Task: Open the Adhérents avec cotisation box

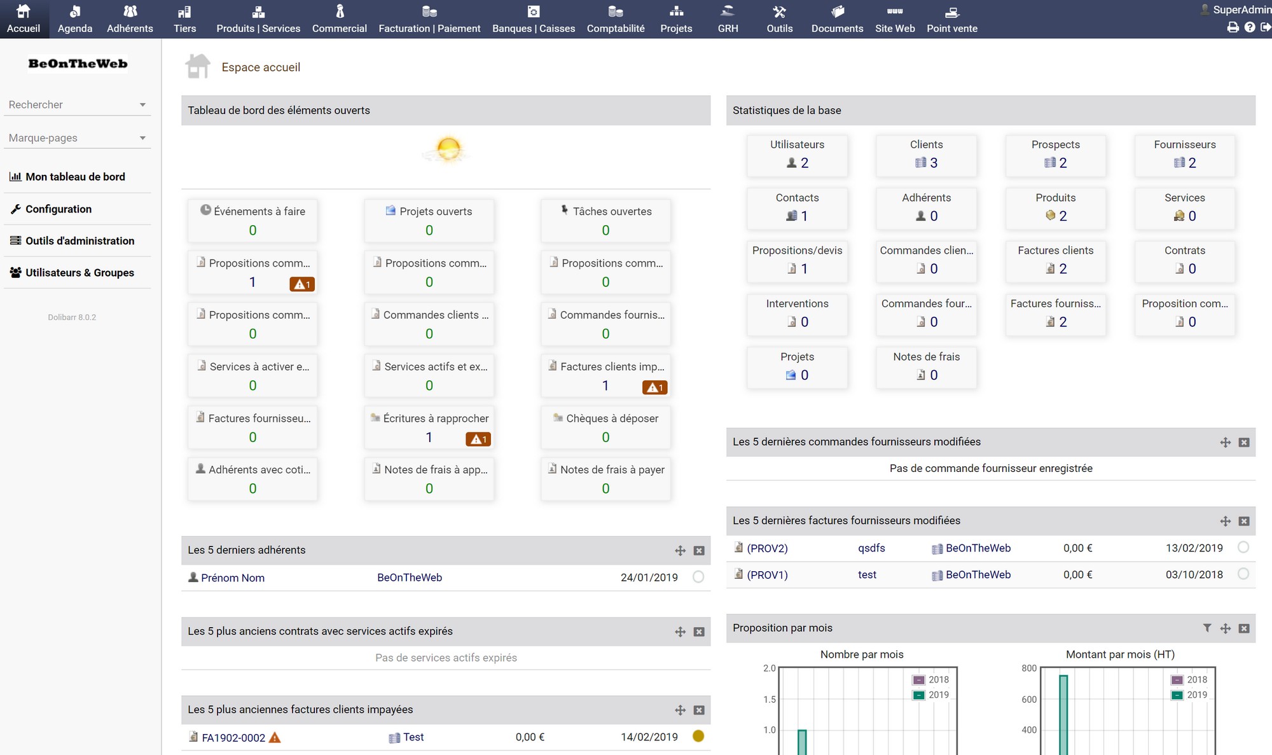Action: [252, 479]
